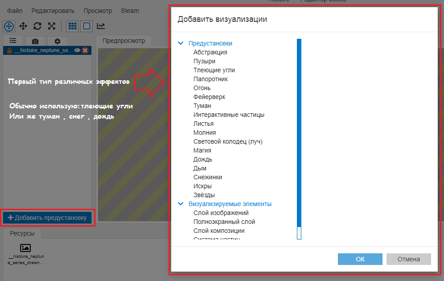Image resolution: width=444 pixels, height=281 pixels.
Task: Choose the Искры preset
Action: click(202, 186)
